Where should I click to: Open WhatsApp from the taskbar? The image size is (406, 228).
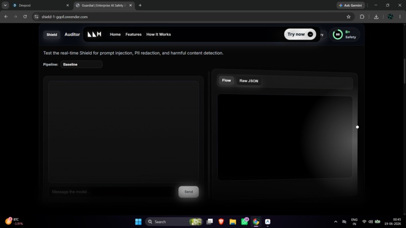[244, 221]
